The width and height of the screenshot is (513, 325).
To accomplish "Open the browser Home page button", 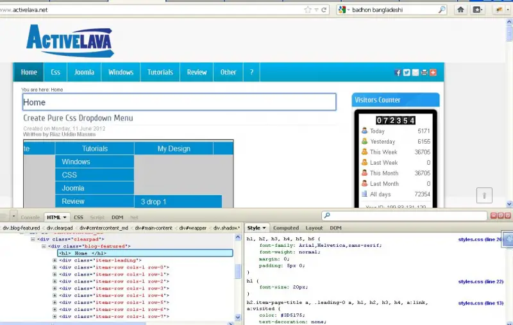I will click(460, 10).
